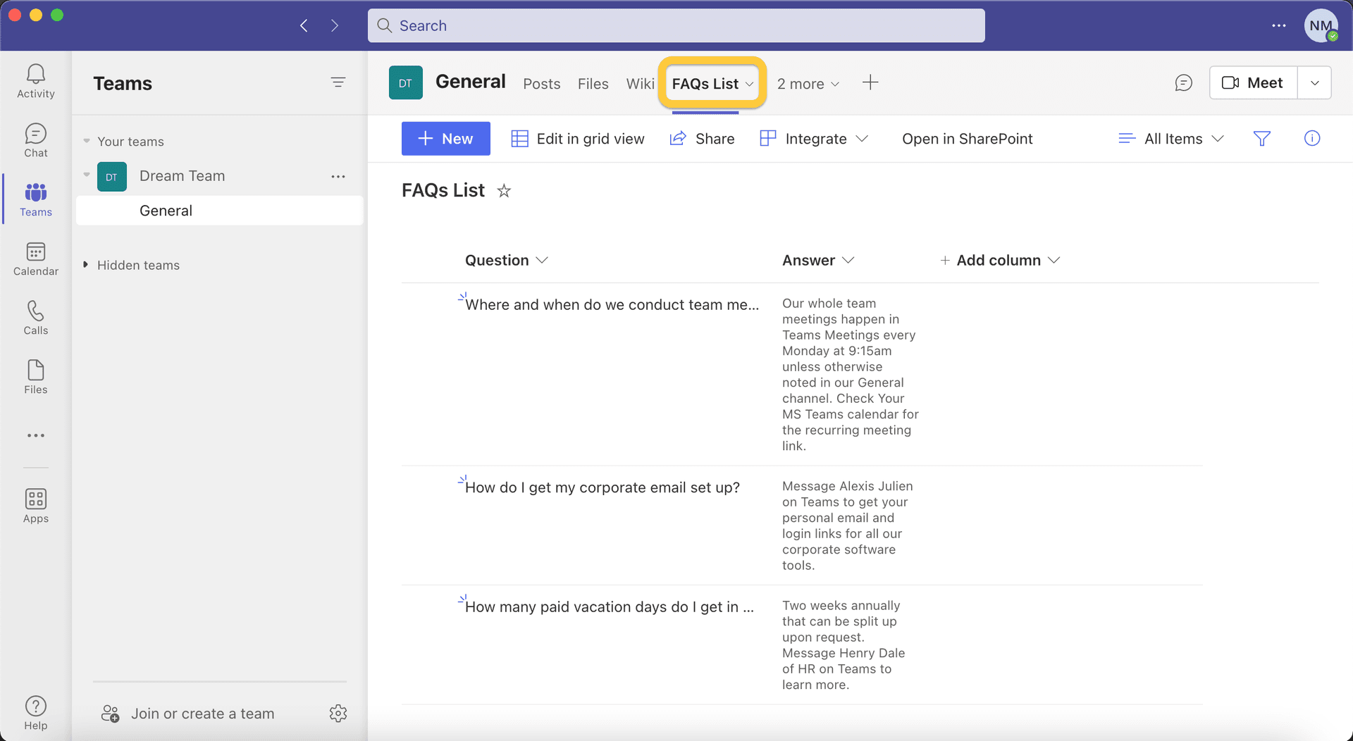Open Chat in the left rail
The image size is (1353, 741).
35,140
